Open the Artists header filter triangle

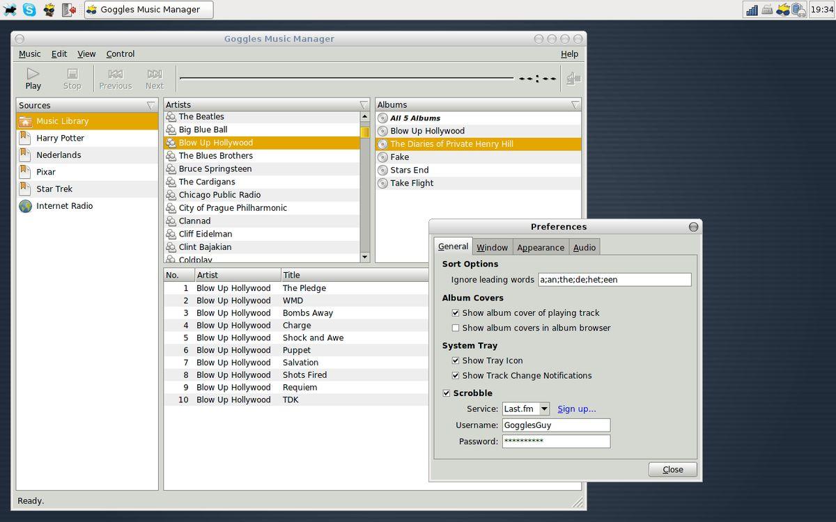(364, 105)
